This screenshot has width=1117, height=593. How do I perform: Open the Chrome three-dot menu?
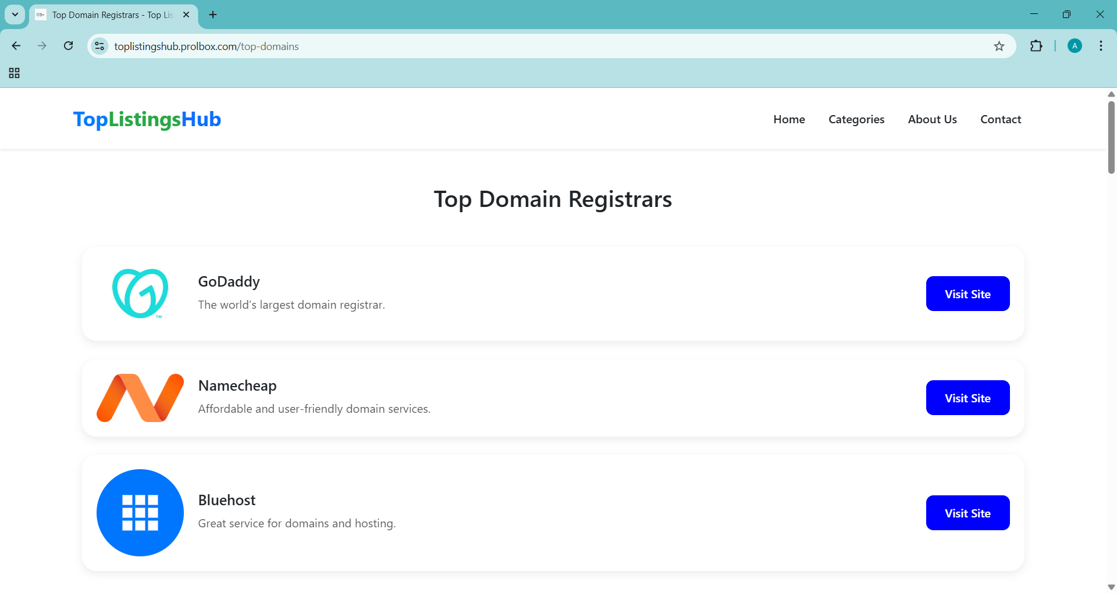[1101, 47]
